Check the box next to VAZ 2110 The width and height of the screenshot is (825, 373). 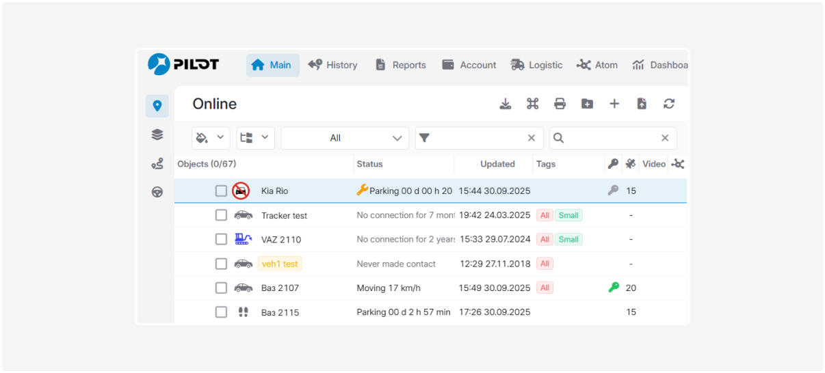(221, 239)
